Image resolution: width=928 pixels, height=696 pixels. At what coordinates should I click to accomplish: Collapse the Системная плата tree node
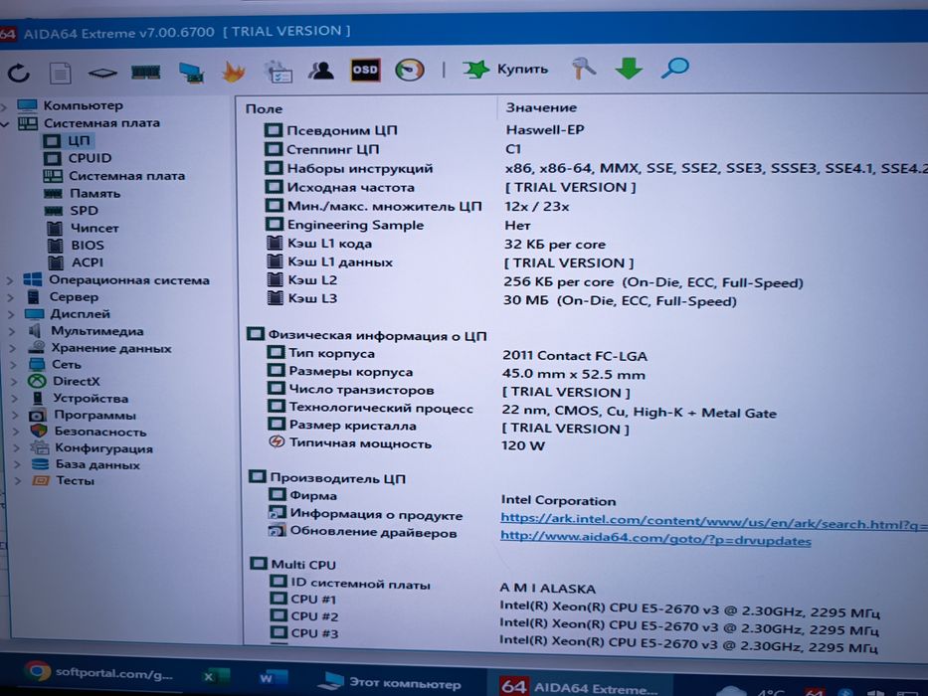coord(5,124)
